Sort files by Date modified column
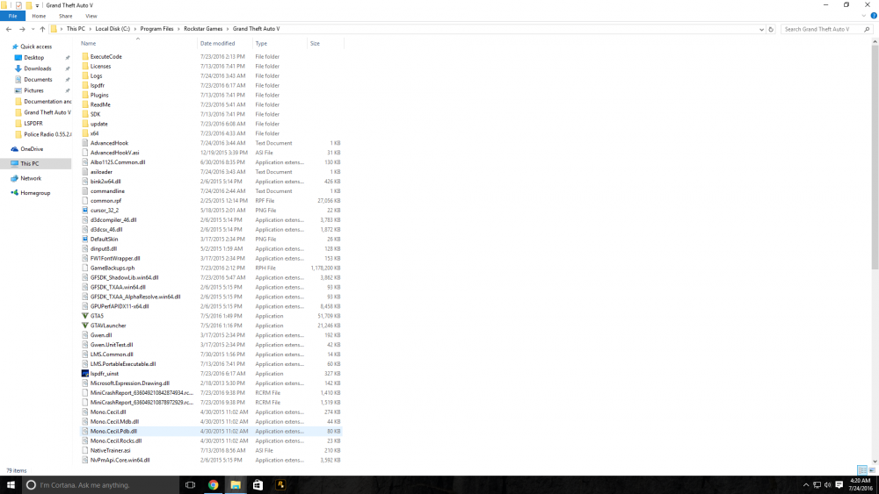 coord(217,43)
